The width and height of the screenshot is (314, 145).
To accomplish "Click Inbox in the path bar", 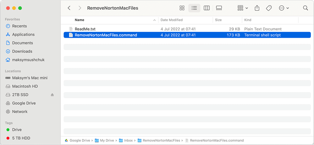I will coord(126,140).
